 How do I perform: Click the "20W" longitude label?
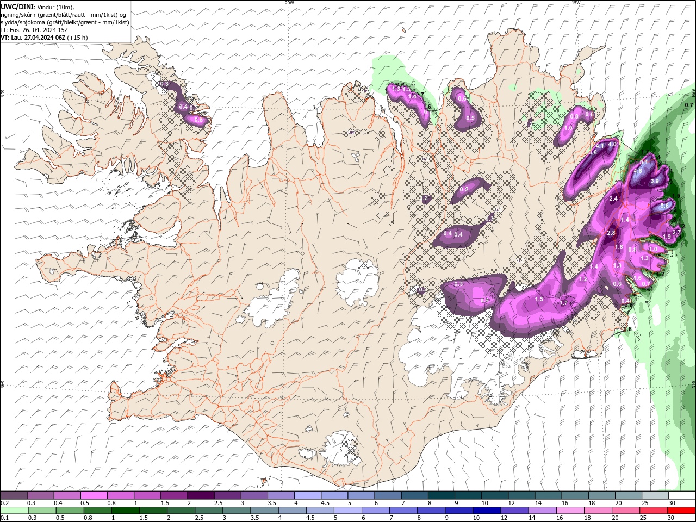pos(289,3)
